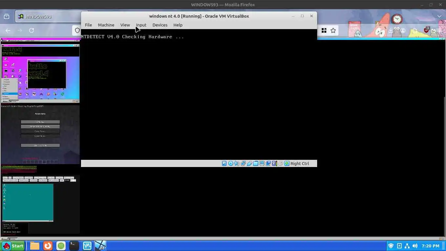
Task: Click the tracking protection shield in address bar
Action: coord(77,30)
